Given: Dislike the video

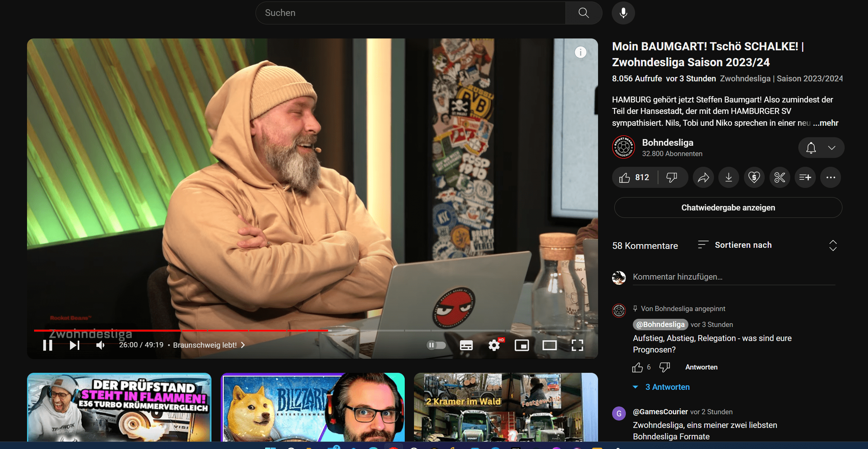Looking at the screenshot, I should (x=672, y=178).
